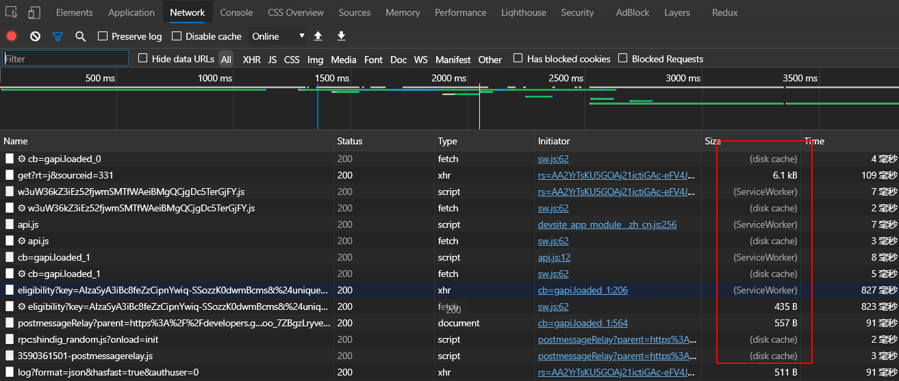Viewport: 899px width, 381px height.
Task: Click the 1500 ms timeline overview marker
Action: 332,78
